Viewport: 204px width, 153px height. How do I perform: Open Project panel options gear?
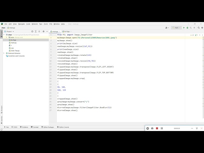[44, 32]
